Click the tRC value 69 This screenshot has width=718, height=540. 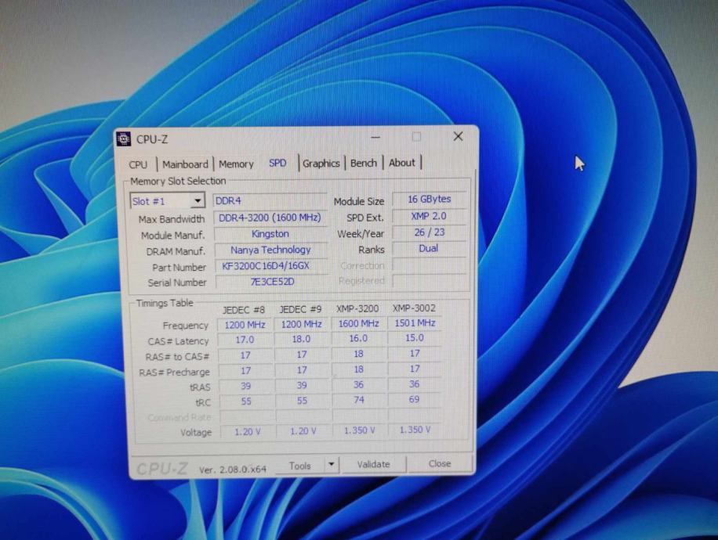coord(415,400)
